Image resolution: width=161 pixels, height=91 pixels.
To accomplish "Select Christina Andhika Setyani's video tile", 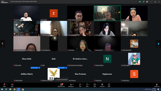I will (x=27, y=44).
